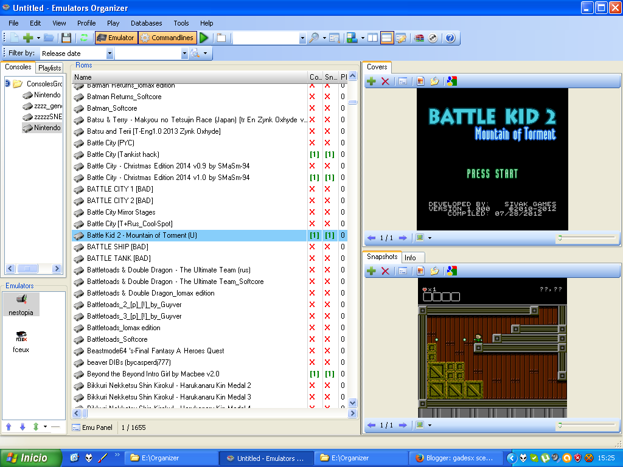The width and height of the screenshot is (623, 467).
Task: Expand the Add button dropdown arrow
Action: tap(38, 38)
